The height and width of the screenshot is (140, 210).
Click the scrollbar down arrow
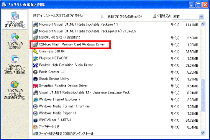point(203,133)
